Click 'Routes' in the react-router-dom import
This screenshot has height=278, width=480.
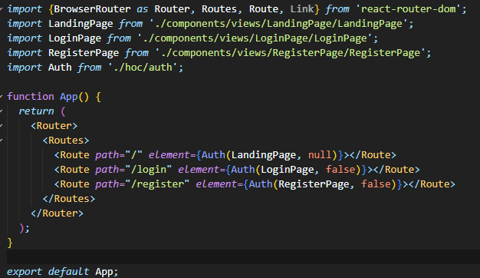[219, 9]
